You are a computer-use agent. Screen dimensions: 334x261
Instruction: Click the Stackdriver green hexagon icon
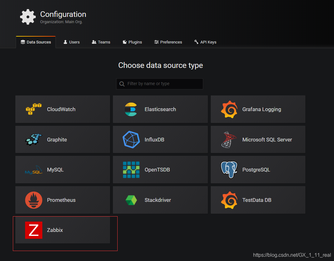point(131,200)
